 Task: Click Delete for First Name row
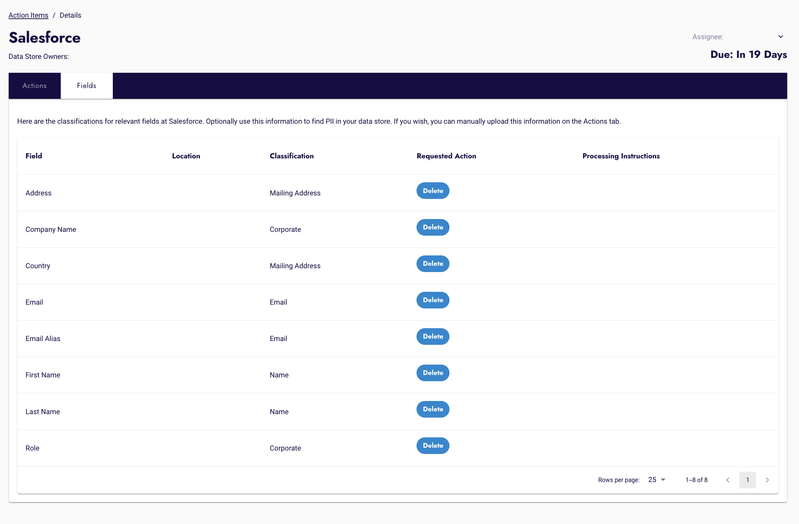433,373
